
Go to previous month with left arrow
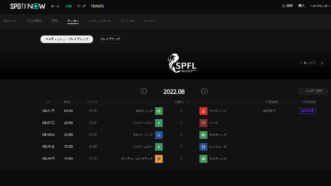coord(144,91)
